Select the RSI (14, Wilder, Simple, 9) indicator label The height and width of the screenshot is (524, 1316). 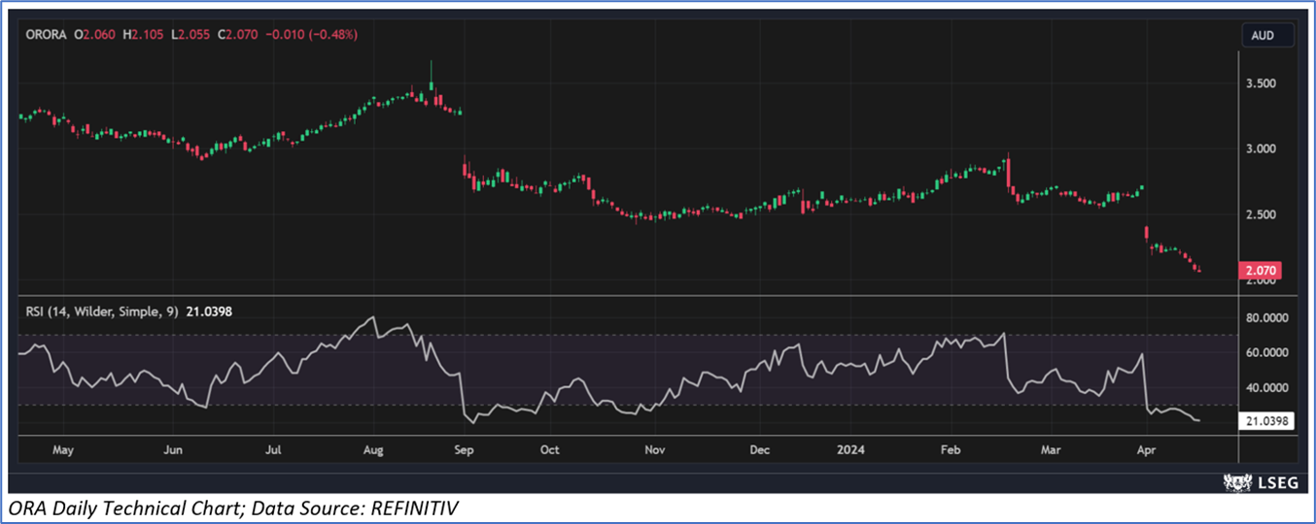coord(101,311)
